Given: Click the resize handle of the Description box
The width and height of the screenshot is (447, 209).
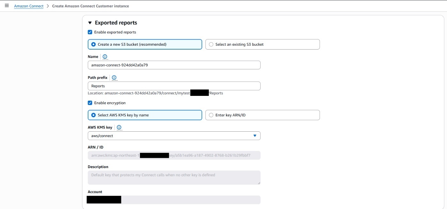Looking at the screenshot, I should (x=259, y=183).
